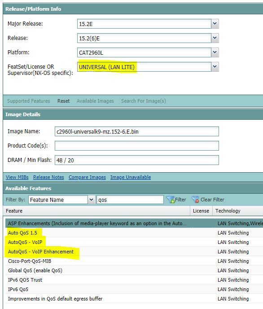Open the View MIBs link
The height and width of the screenshot is (309, 263).
17,177
